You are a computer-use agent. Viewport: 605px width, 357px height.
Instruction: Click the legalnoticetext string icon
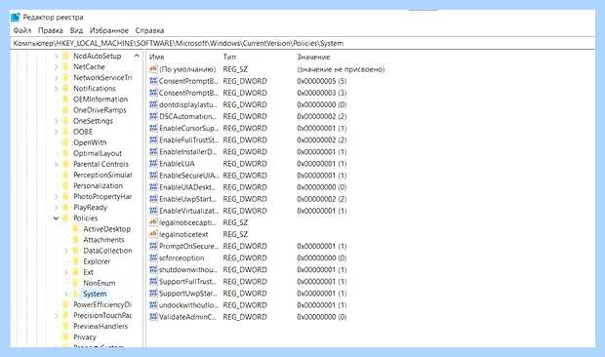pyautogui.click(x=153, y=234)
